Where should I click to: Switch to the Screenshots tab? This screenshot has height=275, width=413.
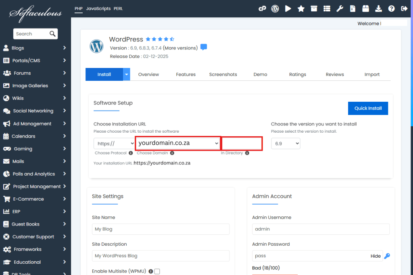(x=223, y=74)
